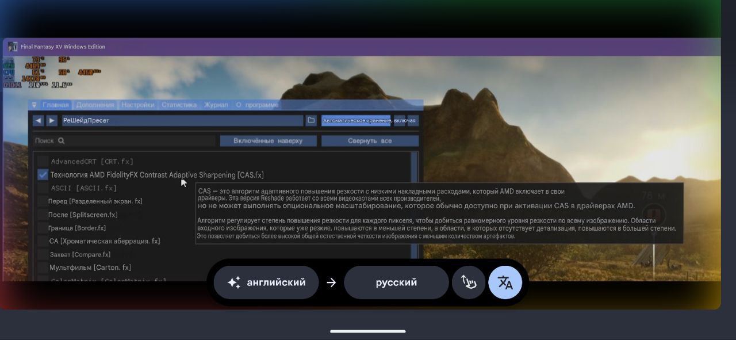Screen dimensions: 736x340
Task: Switch to the Статистика tab
Action: 179,105
